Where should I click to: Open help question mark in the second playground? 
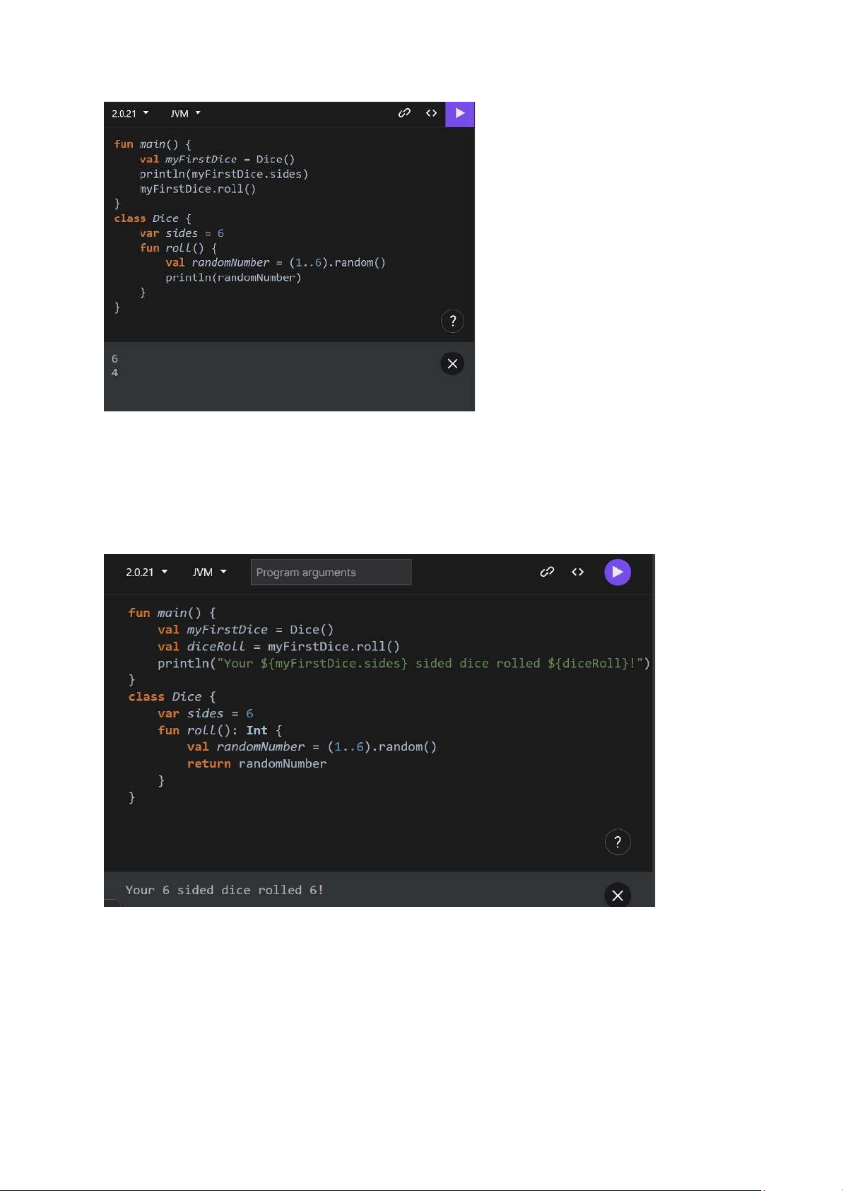[x=617, y=842]
